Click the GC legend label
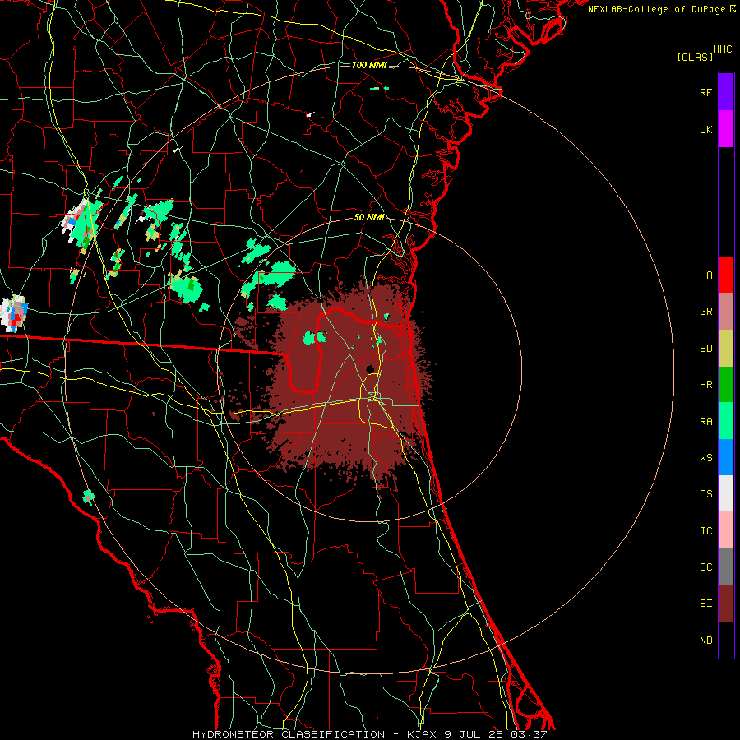Screen dimensions: 740x740 tap(705, 567)
